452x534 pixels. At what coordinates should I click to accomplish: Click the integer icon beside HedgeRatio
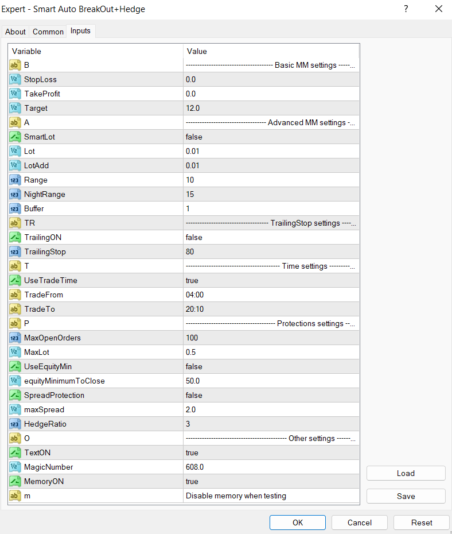click(15, 424)
